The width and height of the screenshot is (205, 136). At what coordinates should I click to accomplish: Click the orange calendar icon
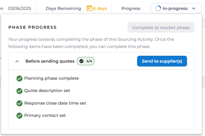pos(89,8)
